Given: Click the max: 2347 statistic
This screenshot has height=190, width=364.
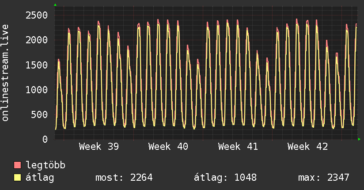Looking at the screenshot, I should coord(324,178).
